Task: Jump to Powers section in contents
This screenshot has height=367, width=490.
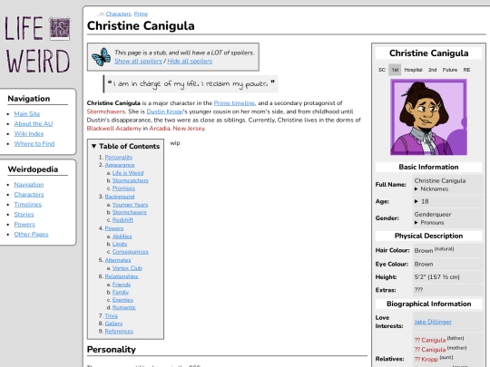Action: [x=114, y=228]
